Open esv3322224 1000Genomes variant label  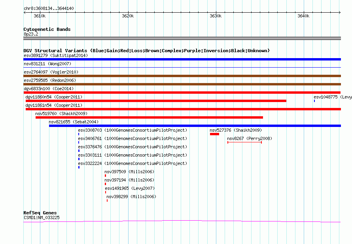132,163
